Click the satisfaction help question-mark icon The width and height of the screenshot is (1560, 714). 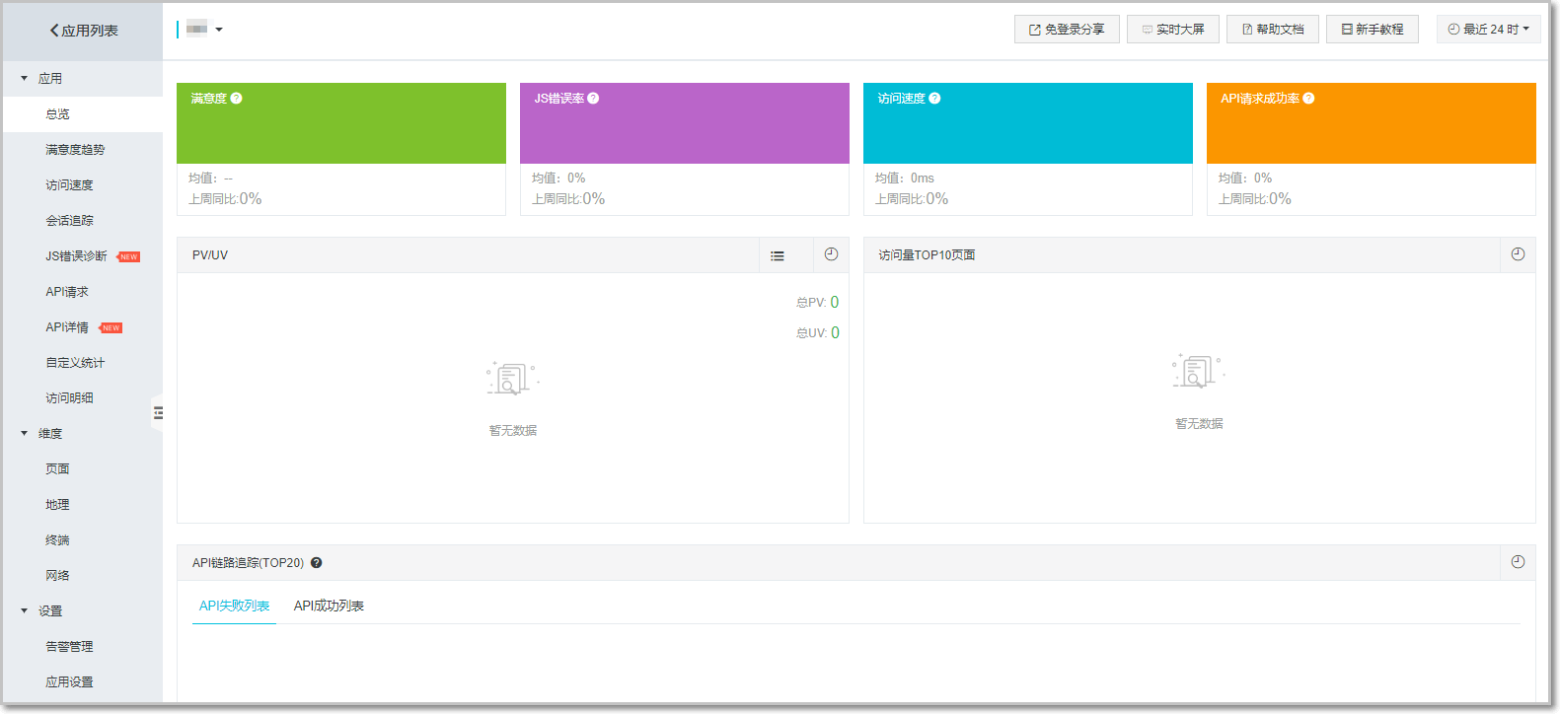click(x=237, y=99)
